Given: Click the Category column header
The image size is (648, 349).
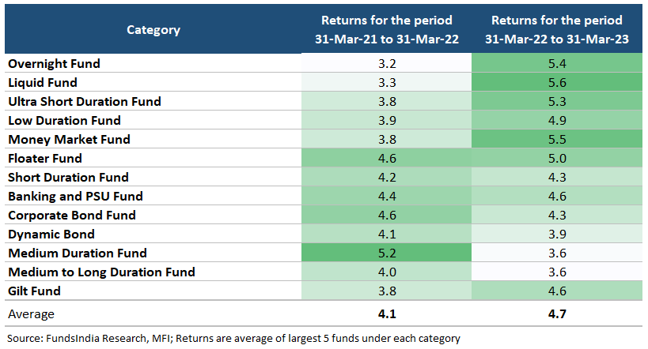Looking at the screenshot, I should 153,30.
